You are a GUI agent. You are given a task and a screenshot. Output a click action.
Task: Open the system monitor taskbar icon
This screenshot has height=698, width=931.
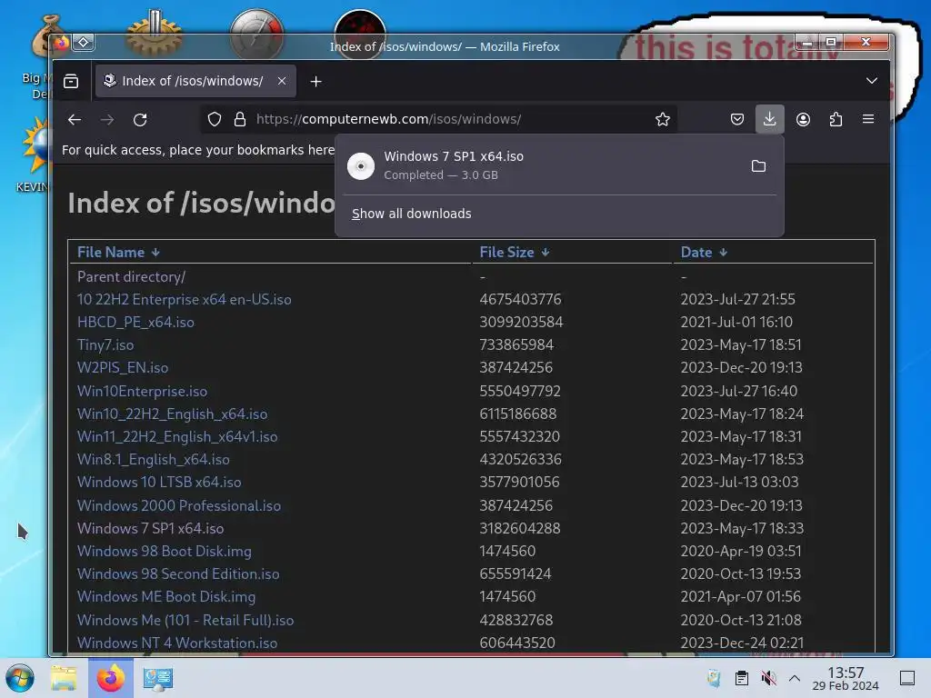pos(158,678)
